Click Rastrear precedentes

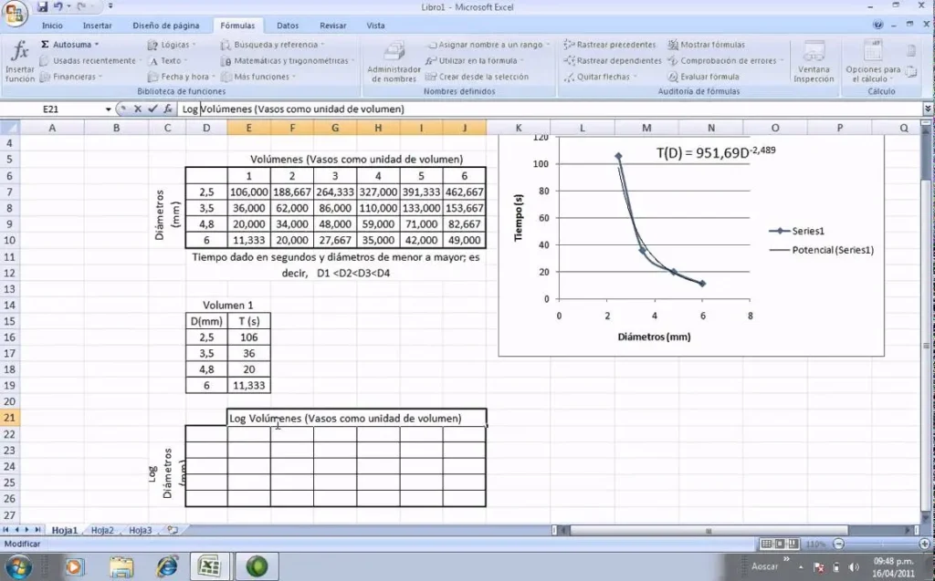pos(609,45)
